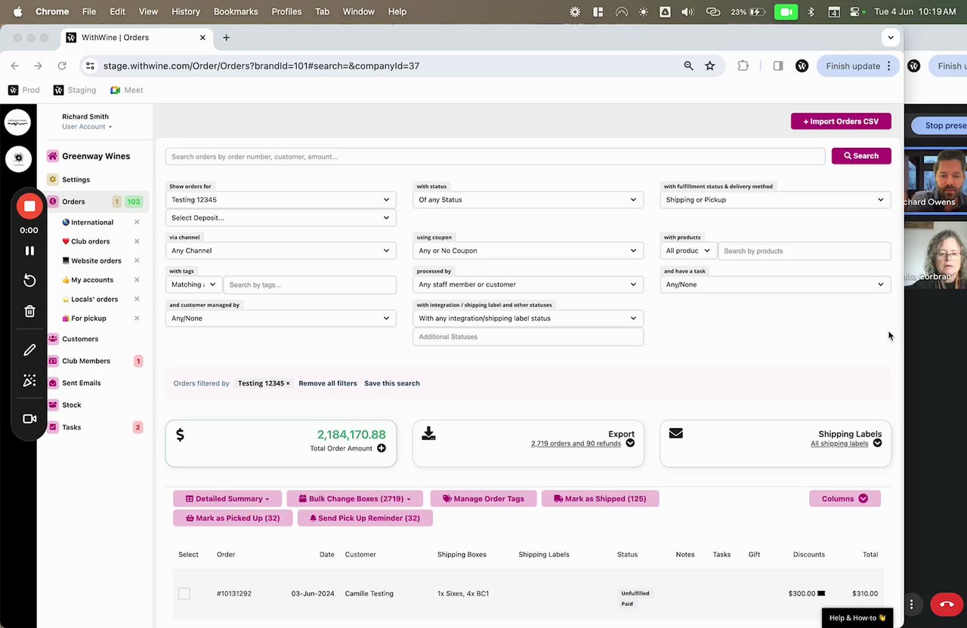The image size is (967, 628).
Task: Open the Testing 12345 show orders dropdown
Action: 280,200
